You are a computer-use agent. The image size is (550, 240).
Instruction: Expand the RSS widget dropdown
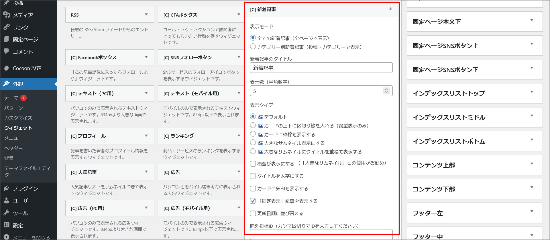pos(146,15)
